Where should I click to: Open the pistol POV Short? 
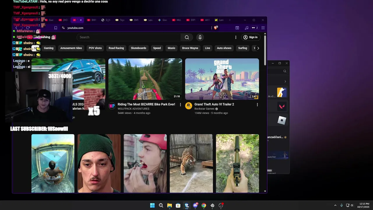237,163
